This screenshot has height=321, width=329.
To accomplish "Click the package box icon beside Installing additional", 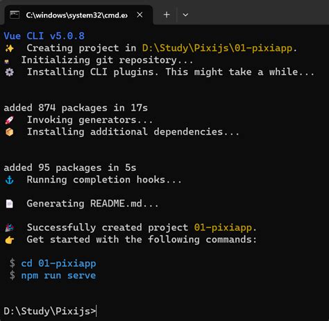I will [10, 132].
